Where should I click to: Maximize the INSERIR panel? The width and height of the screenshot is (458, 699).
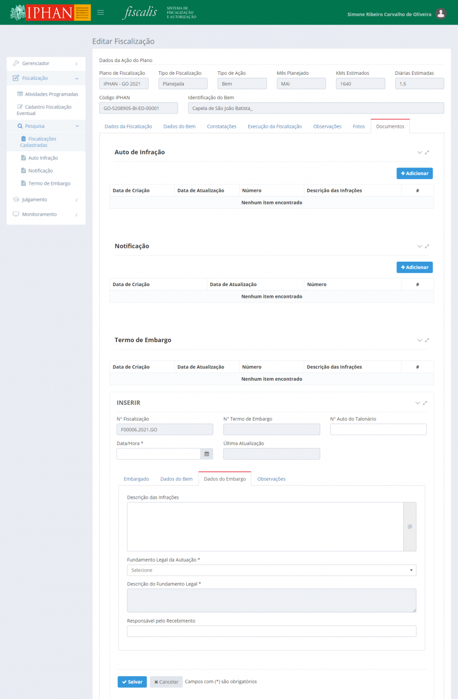(425, 403)
